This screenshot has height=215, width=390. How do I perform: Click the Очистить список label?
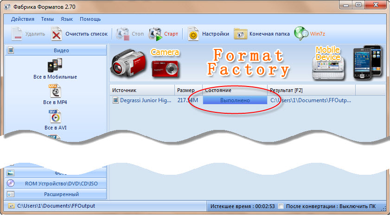click(86, 34)
